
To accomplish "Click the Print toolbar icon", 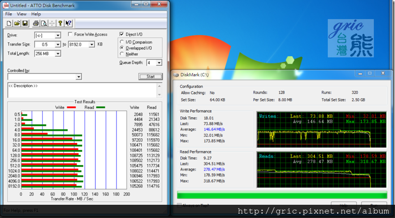I will click(x=36, y=24).
